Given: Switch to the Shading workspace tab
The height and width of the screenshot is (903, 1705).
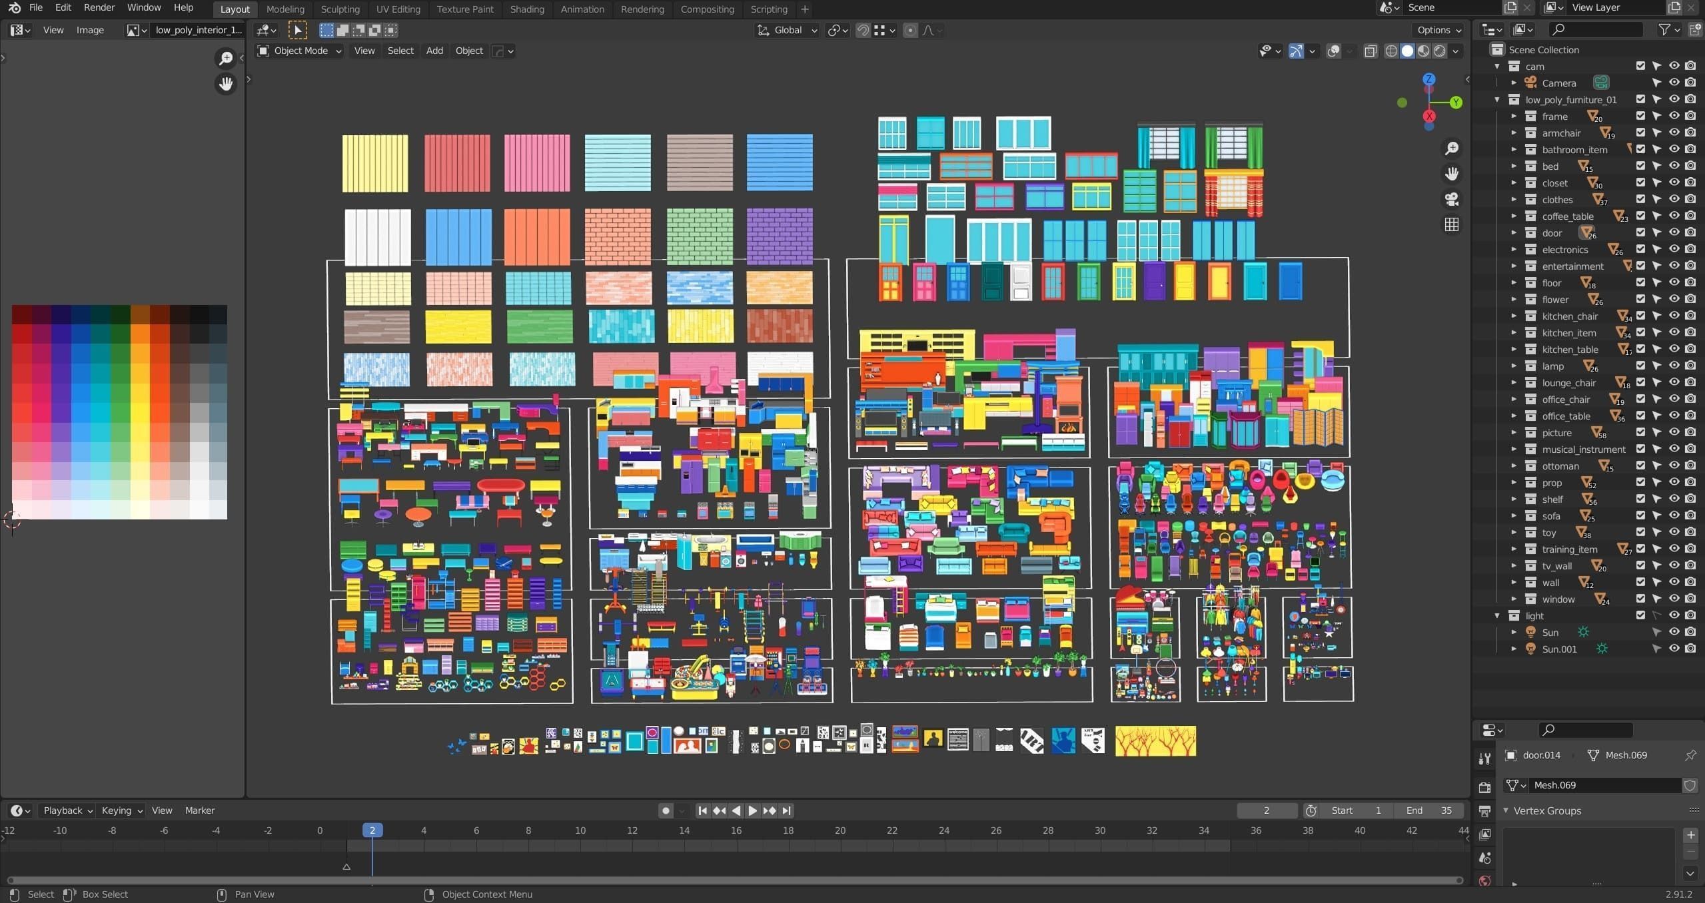Looking at the screenshot, I should [526, 9].
